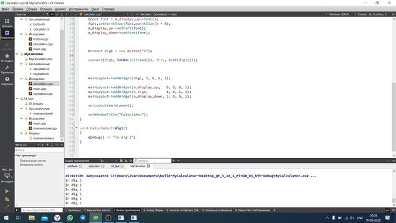The image size is (396, 223).
Task: Open the 1 Проблемы pane
Action: [73, 211]
